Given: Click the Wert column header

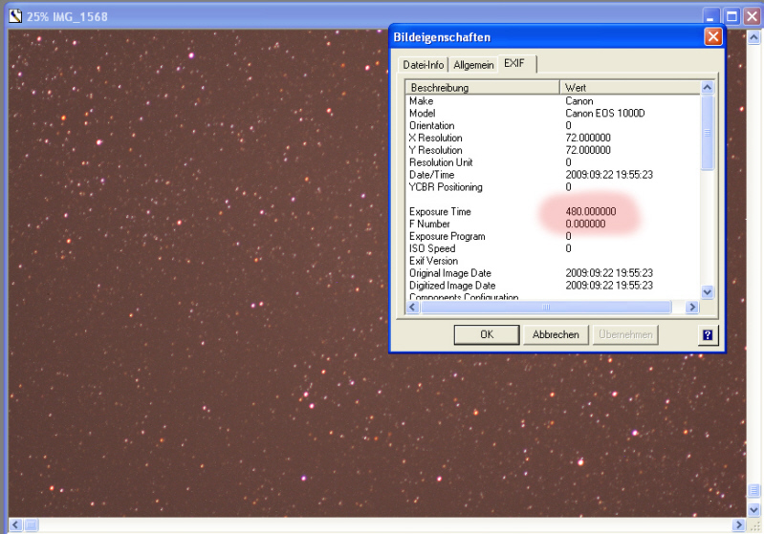Looking at the screenshot, I should (629, 88).
